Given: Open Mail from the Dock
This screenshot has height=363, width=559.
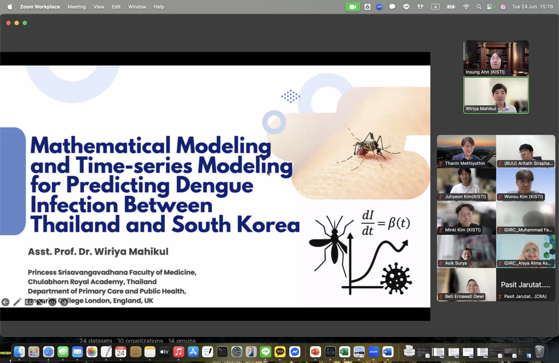Looking at the screenshot, I should [77, 352].
